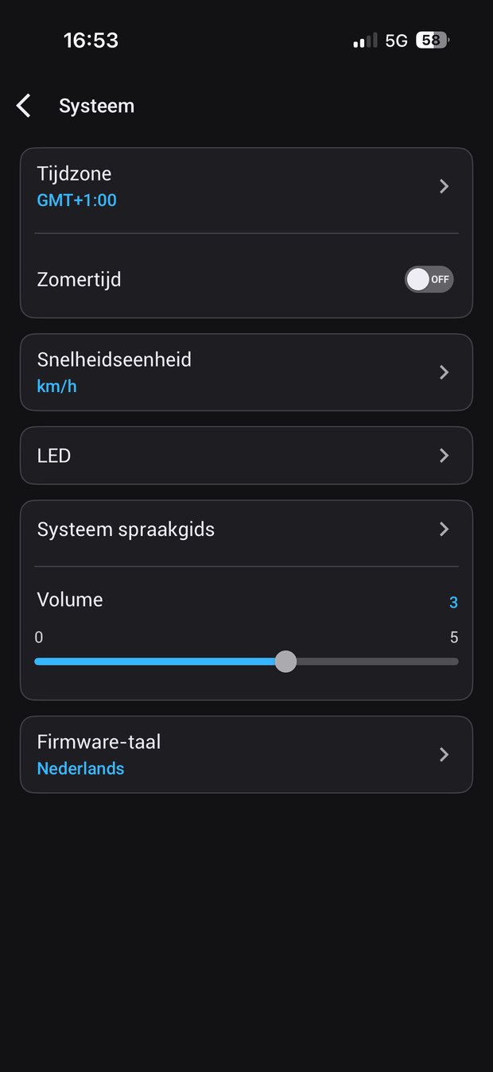Expand Snelheidseenheid chevron
The image size is (493, 1072).
(x=444, y=372)
